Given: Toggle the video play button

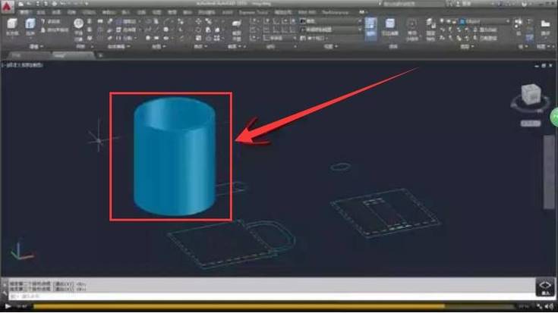Looking at the screenshot, I should pyautogui.click(x=8, y=306).
